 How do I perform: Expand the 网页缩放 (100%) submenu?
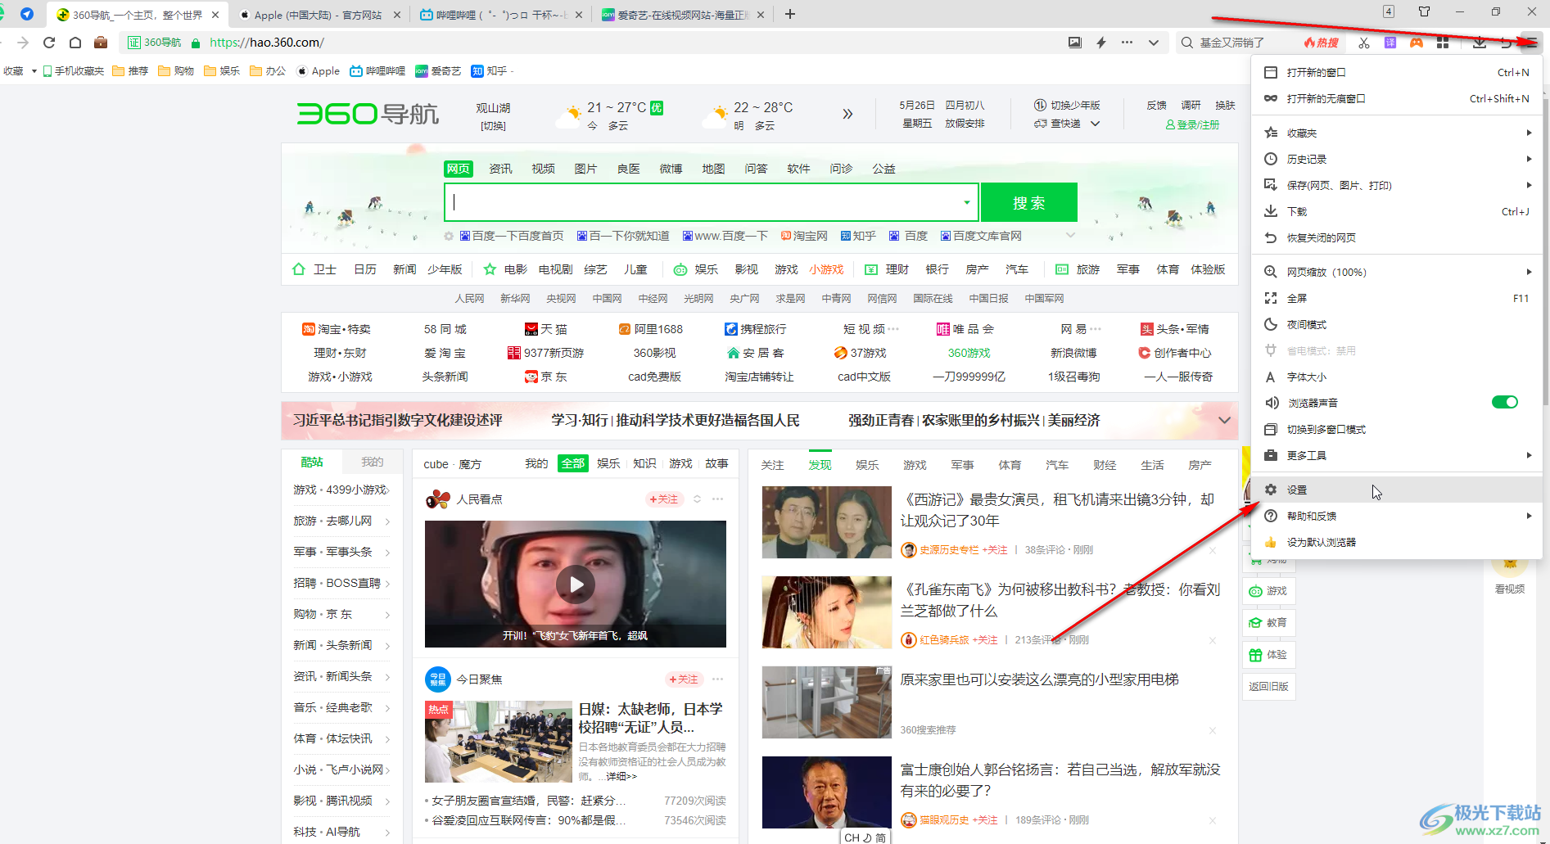(x=1396, y=272)
